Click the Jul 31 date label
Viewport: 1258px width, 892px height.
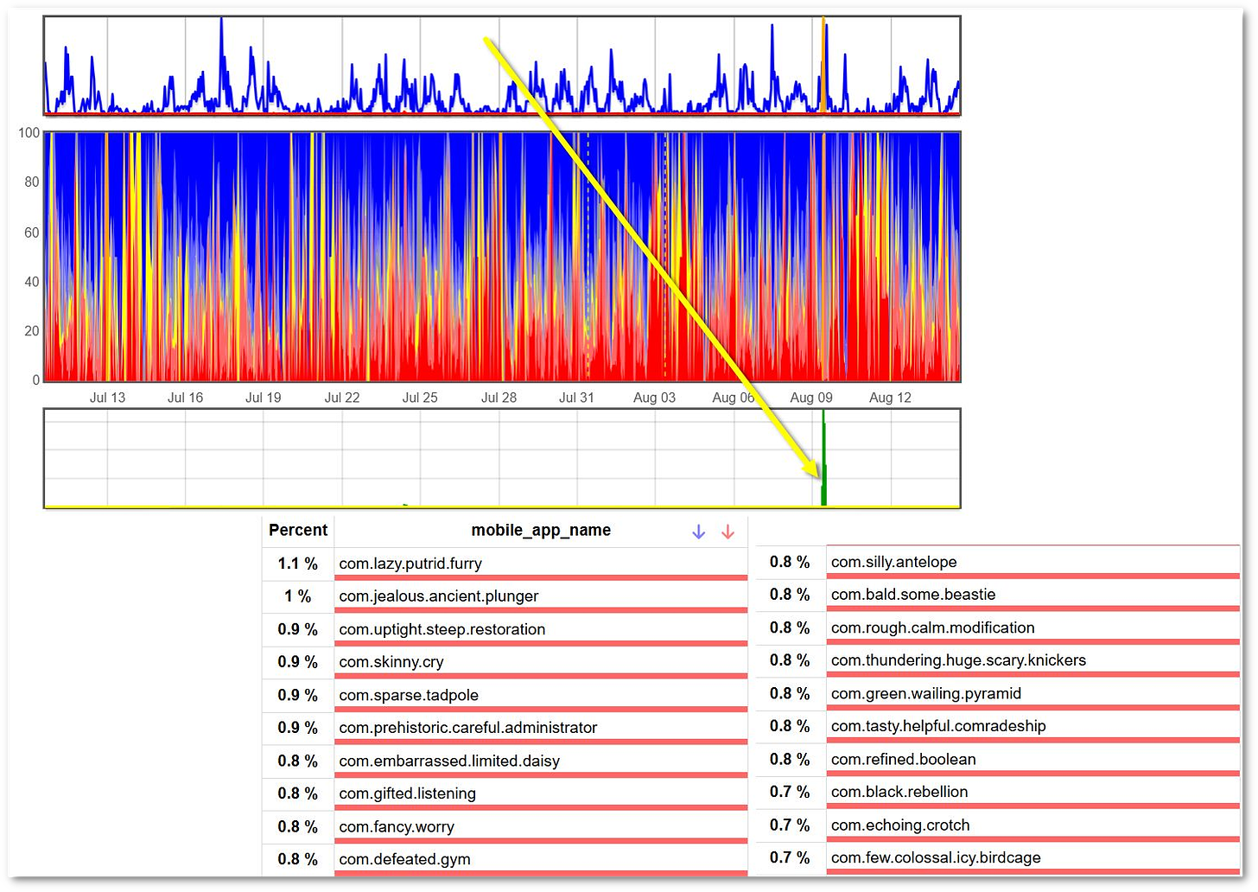coord(576,398)
